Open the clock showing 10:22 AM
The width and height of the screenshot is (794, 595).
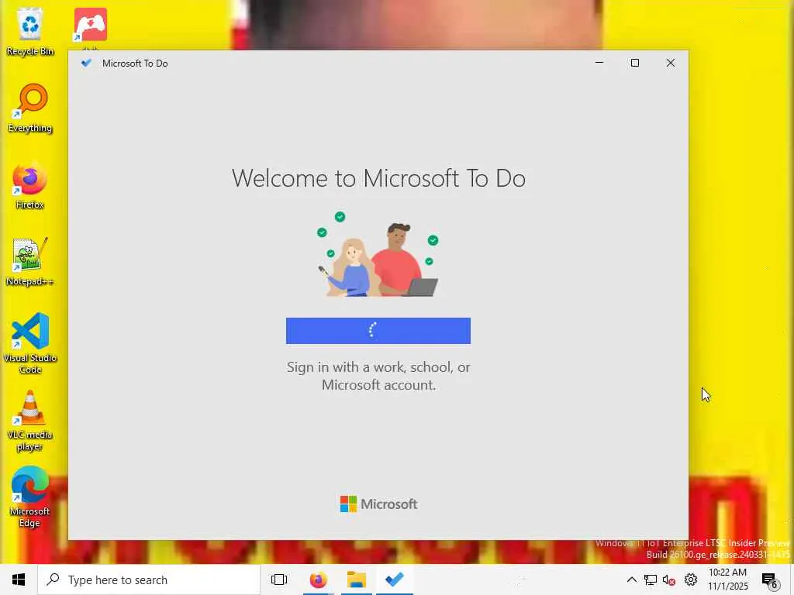pyautogui.click(x=727, y=580)
